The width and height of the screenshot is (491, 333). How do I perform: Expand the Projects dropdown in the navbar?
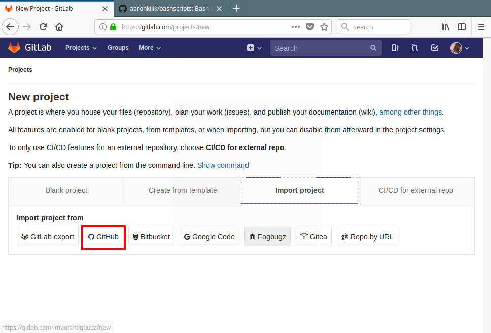81,48
